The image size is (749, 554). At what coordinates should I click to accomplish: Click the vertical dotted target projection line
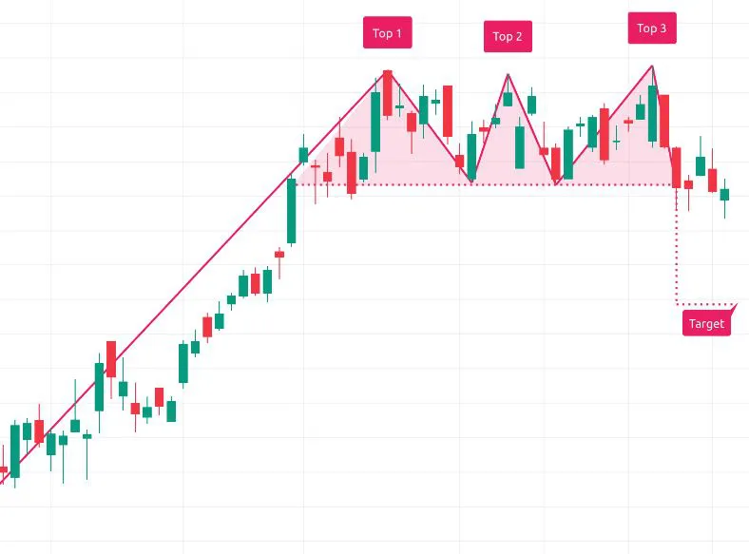pos(676,247)
